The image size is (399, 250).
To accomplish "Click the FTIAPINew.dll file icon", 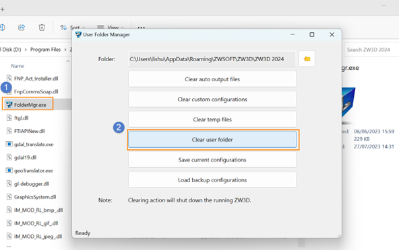I will (x=9, y=130).
